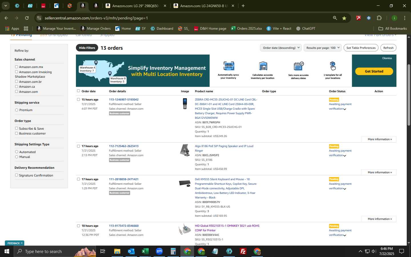Expand More information for Dell KM555 order
This screenshot has width=411, height=257.
[378, 219]
